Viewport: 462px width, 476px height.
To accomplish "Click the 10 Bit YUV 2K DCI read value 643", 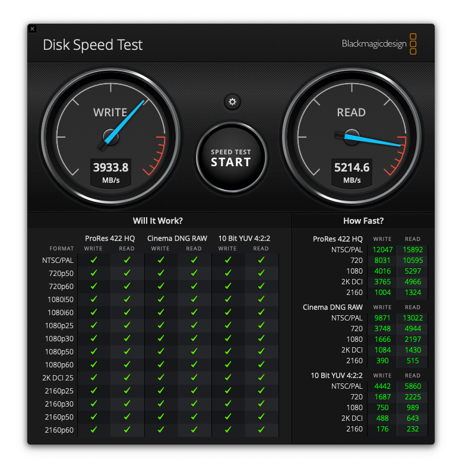I will point(413,418).
